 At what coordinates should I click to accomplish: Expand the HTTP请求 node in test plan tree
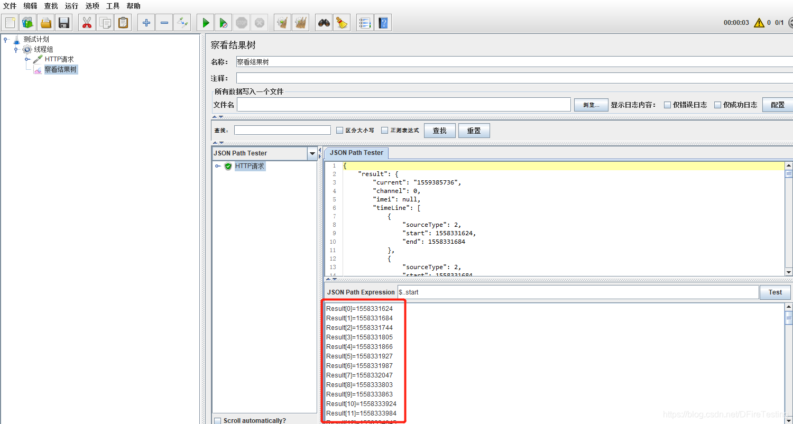27,59
